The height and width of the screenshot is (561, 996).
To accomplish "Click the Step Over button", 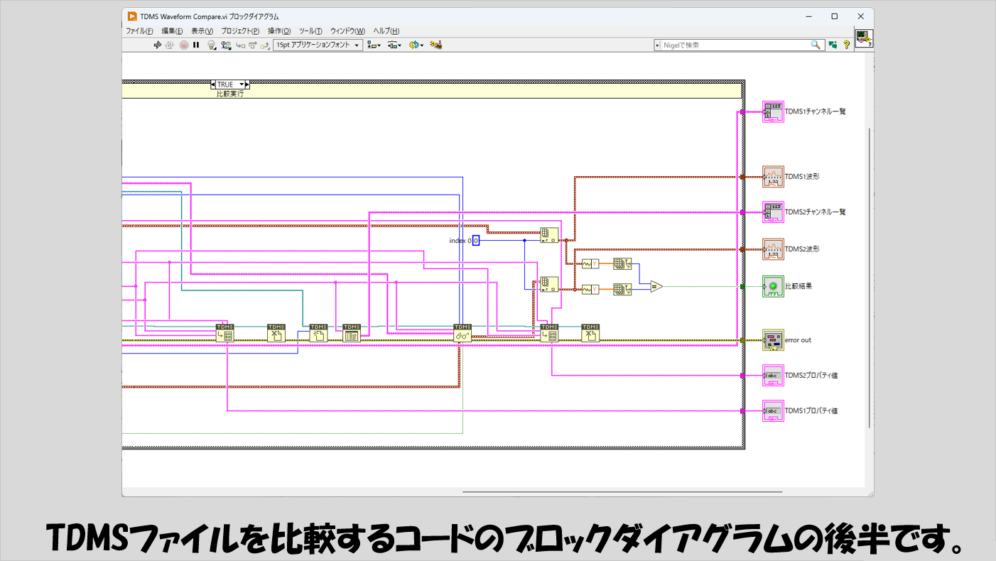I will pos(252,45).
